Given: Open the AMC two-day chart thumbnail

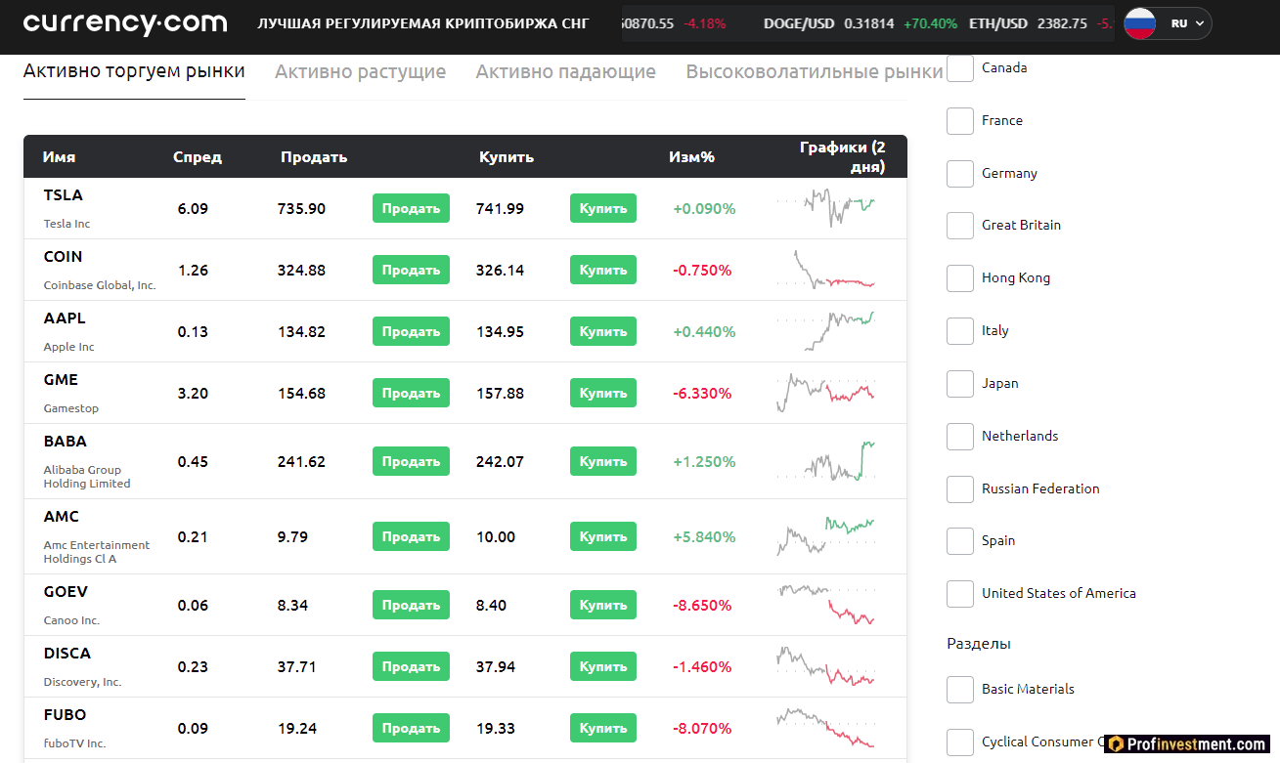Looking at the screenshot, I should coord(826,536).
